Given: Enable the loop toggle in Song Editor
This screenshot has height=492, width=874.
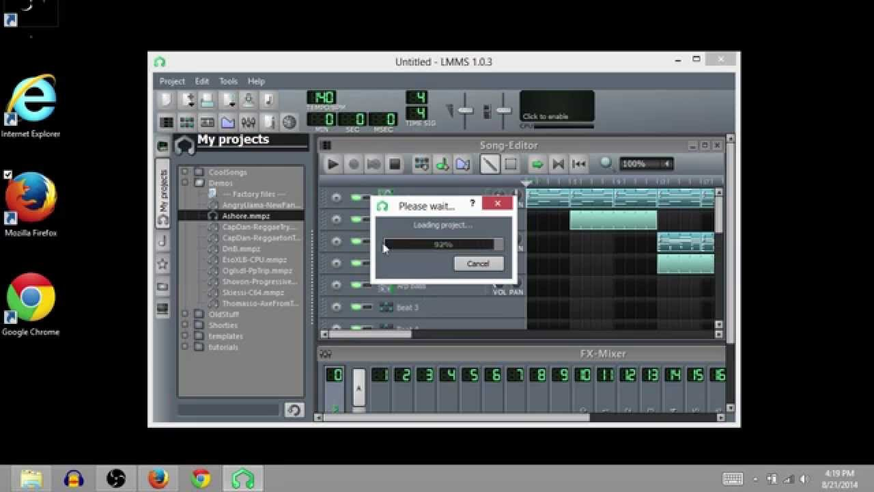Looking at the screenshot, I should [x=537, y=164].
